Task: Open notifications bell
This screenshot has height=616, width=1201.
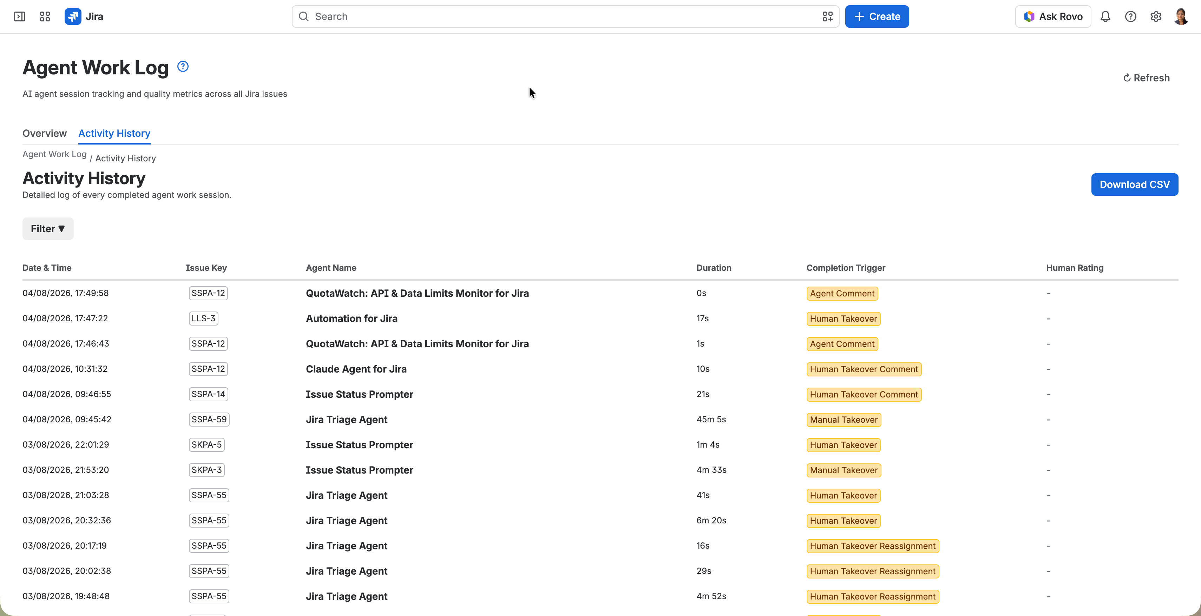Action: (1105, 17)
